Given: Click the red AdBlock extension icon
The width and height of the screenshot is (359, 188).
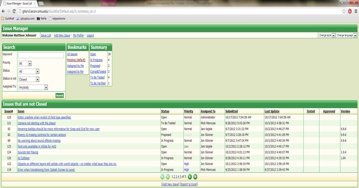Looking at the screenshot, I should 350,11.
